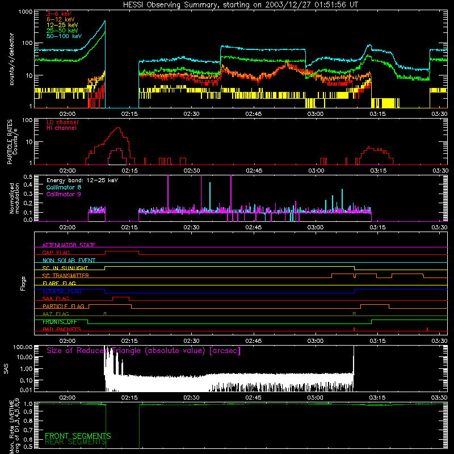Click the counts/s/detector axis label
This screenshot has width=454, height=454.
pyautogui.click(x=12, y=59)
